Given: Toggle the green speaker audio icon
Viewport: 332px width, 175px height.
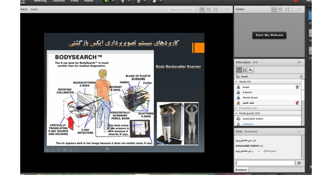Looking at the screenshot, I should 106,1.
